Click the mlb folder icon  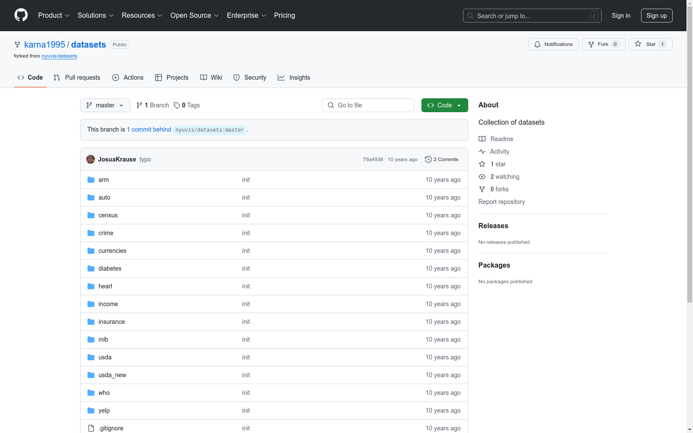(91, 339)
